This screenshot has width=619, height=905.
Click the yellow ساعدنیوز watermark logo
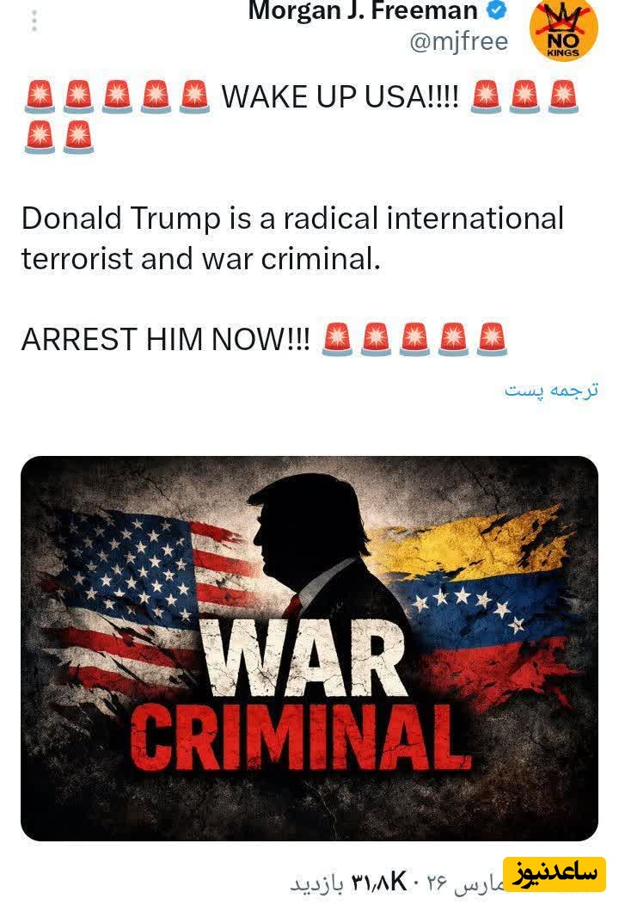click(555, 874)
